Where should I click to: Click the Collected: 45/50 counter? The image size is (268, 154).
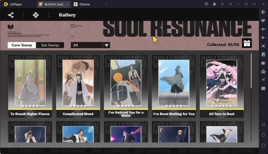[223, 45]
